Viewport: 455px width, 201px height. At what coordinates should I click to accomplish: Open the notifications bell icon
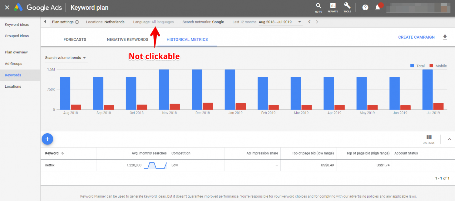(x=378, y=7)
